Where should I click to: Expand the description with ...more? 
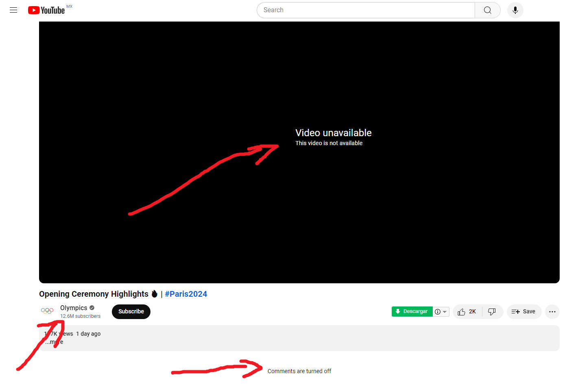[x=54, y=342]
